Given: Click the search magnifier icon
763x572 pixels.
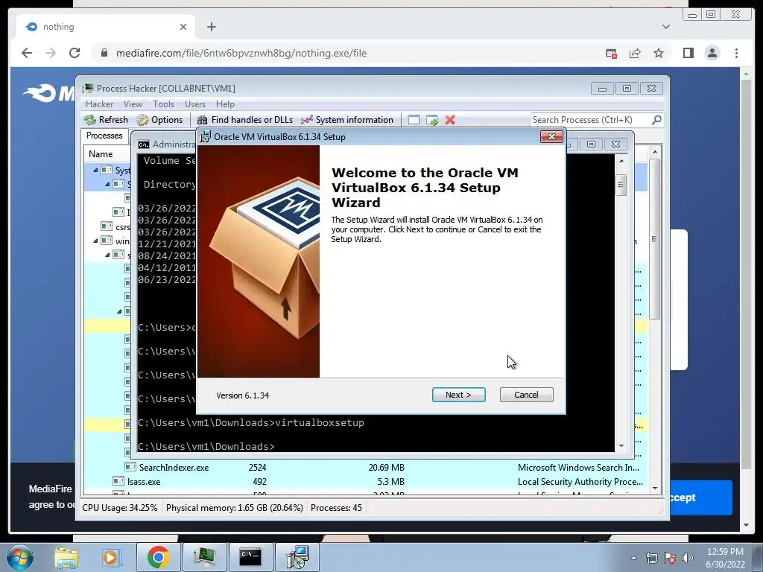Looking at the screenshot, I should pos(656,119).
